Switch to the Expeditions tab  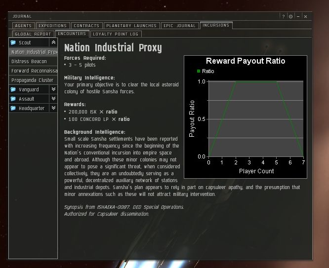coord(53,26)
